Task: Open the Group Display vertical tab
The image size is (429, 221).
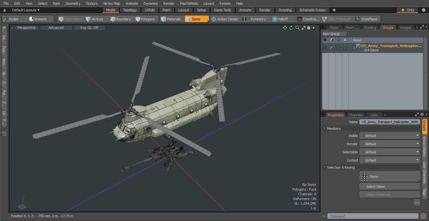Action: point(424,146)
